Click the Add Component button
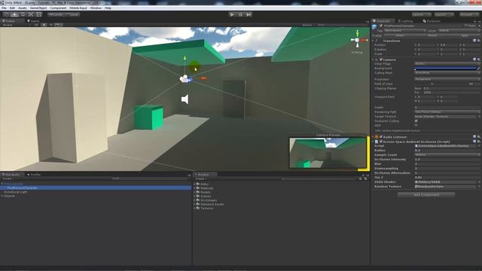482x271 pixels. (x=426, y=195)
